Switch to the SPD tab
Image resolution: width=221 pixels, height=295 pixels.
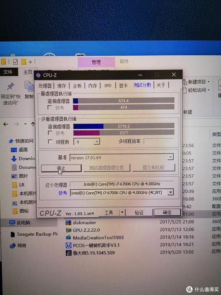click(107, 86)
